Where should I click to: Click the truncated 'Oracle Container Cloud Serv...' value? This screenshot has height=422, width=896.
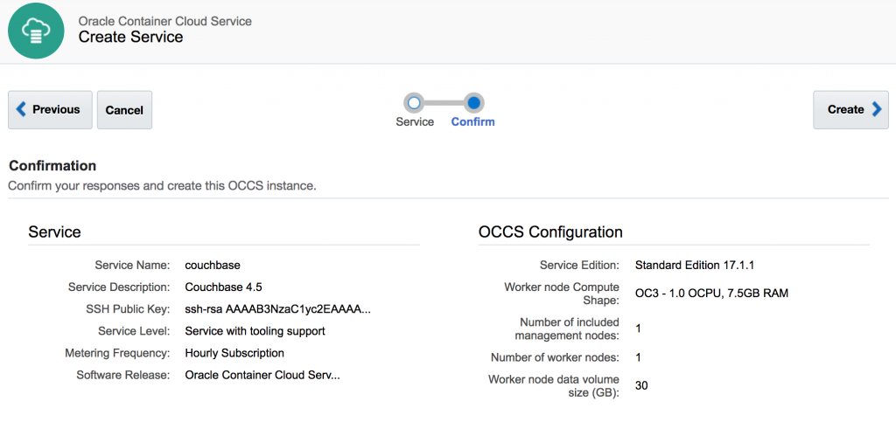tap(262, 375)
